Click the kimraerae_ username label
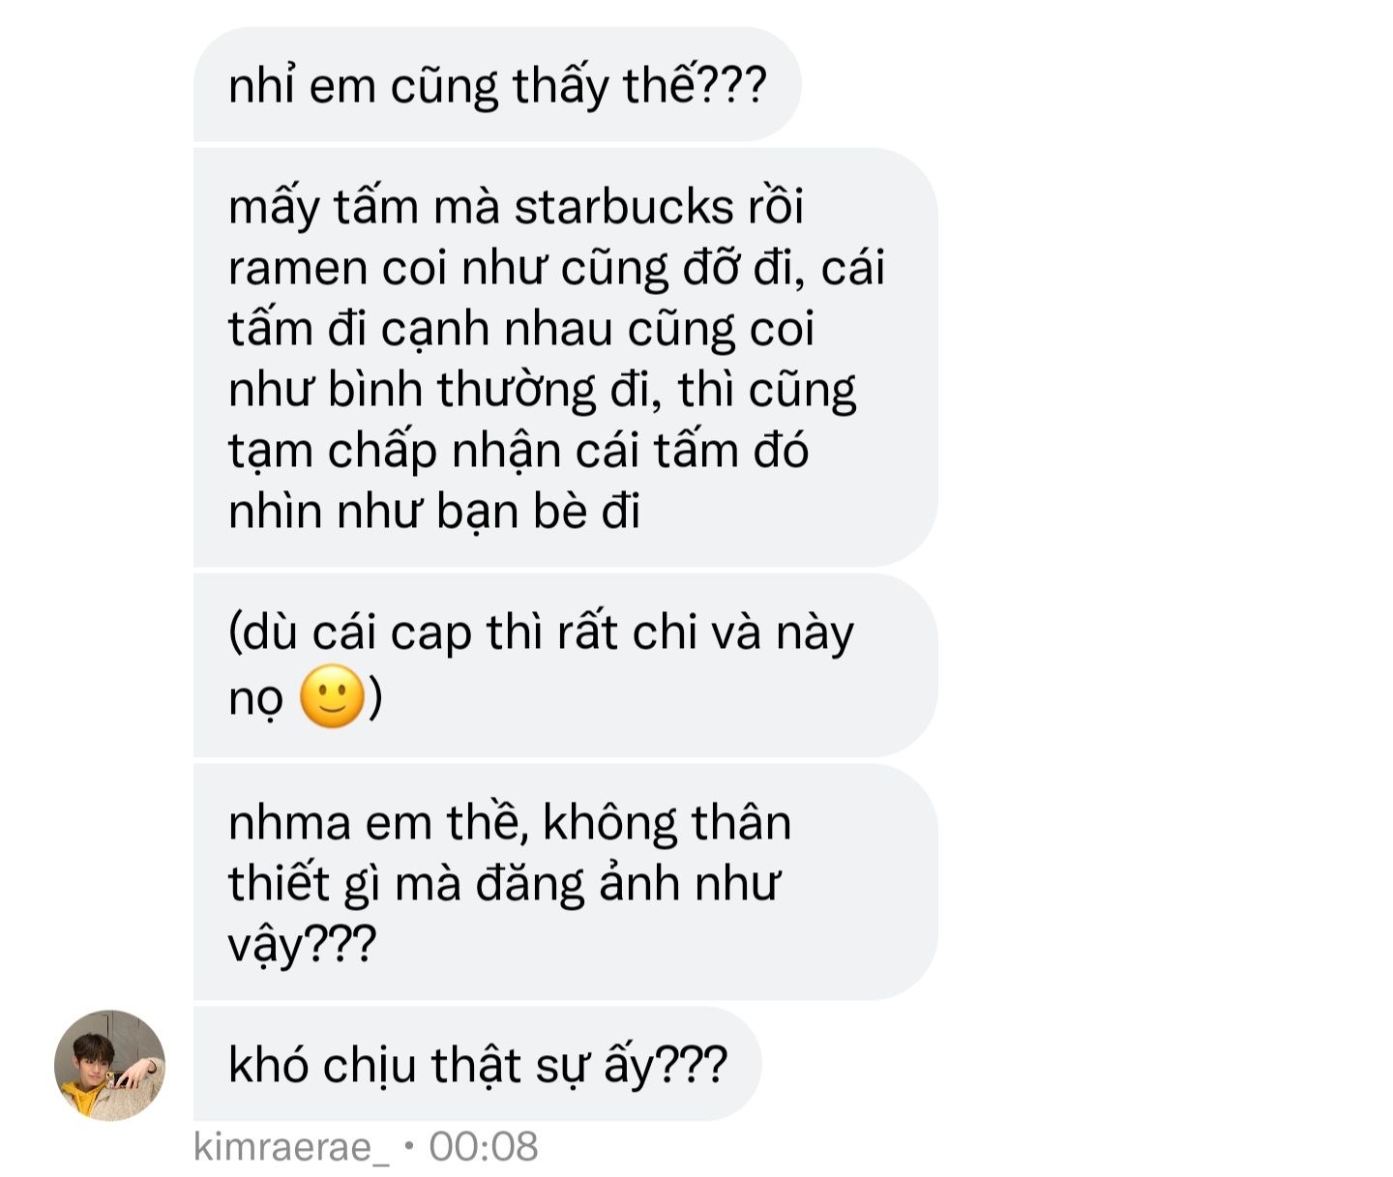This screenshot has width=1393, height=1177. coord(292,1146)
